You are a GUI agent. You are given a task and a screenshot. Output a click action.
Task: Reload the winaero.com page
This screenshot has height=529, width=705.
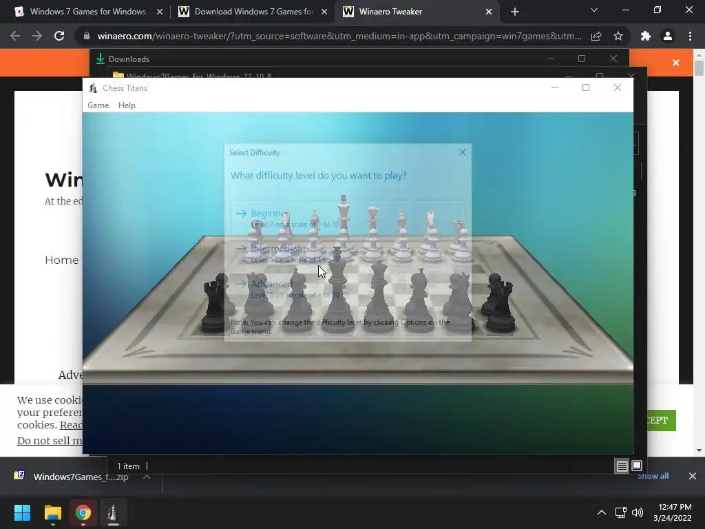pos(59,36)
